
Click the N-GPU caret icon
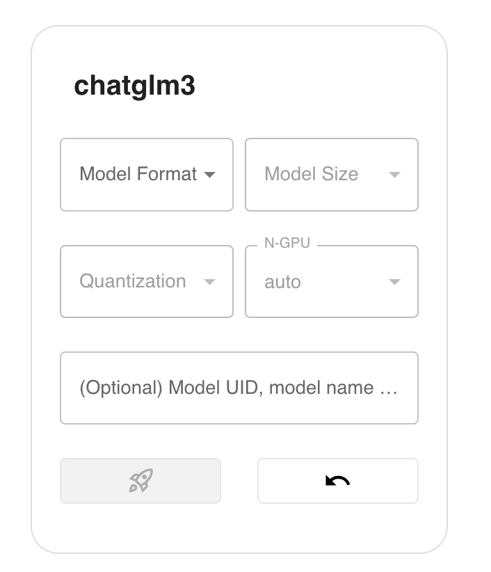394,282
